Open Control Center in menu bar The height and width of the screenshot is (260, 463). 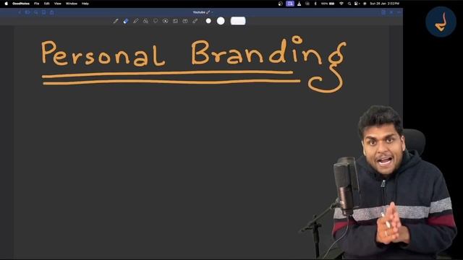(x=357, y=4)
